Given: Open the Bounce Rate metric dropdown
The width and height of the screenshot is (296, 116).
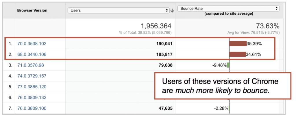Looking at the screenshot, I should pos(228,9).
